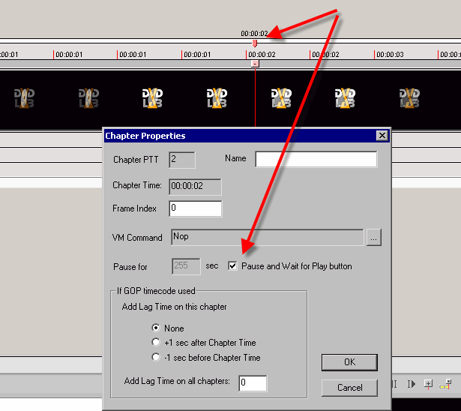The image size is (461, 411).
Task: Click the Frame Index input field
Action: coord(196,208)
